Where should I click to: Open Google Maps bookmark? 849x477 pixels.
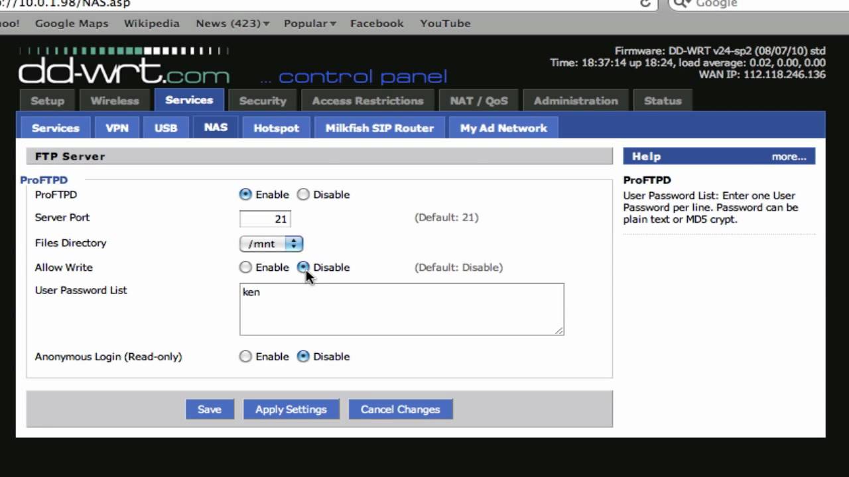pyautogui.click(x=72, y=23)
